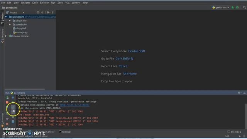Open the Code menu
The width and height of the screenshot is (247, 139).
(x=35, y=3)
